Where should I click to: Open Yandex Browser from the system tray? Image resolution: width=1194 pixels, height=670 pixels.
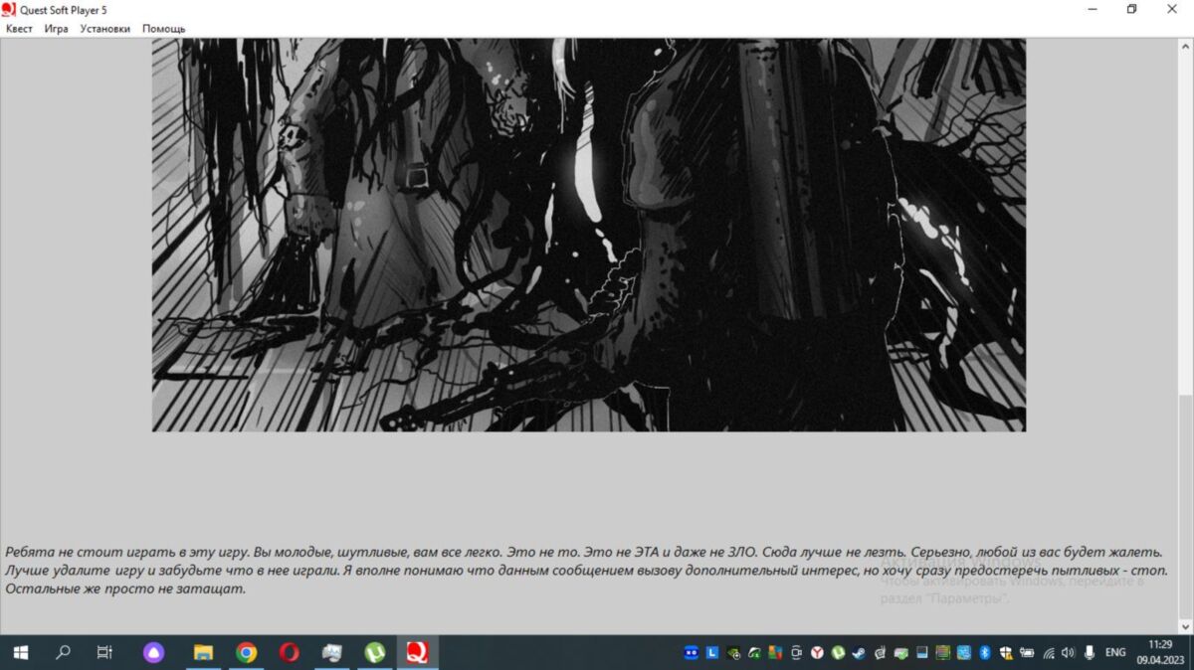coord(816,653)
